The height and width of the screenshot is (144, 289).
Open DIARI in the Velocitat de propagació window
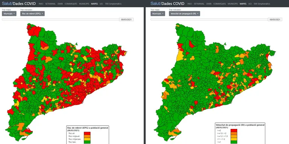[208, 4]
